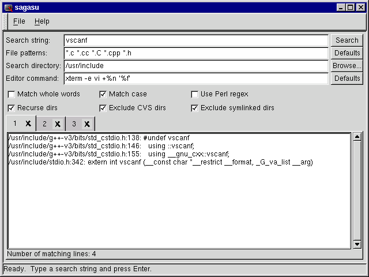Image resolution: width=369 pixels, height=277 pixels.
Task: Click the scrollbar down arrow in results
Action: pos(357,244)
